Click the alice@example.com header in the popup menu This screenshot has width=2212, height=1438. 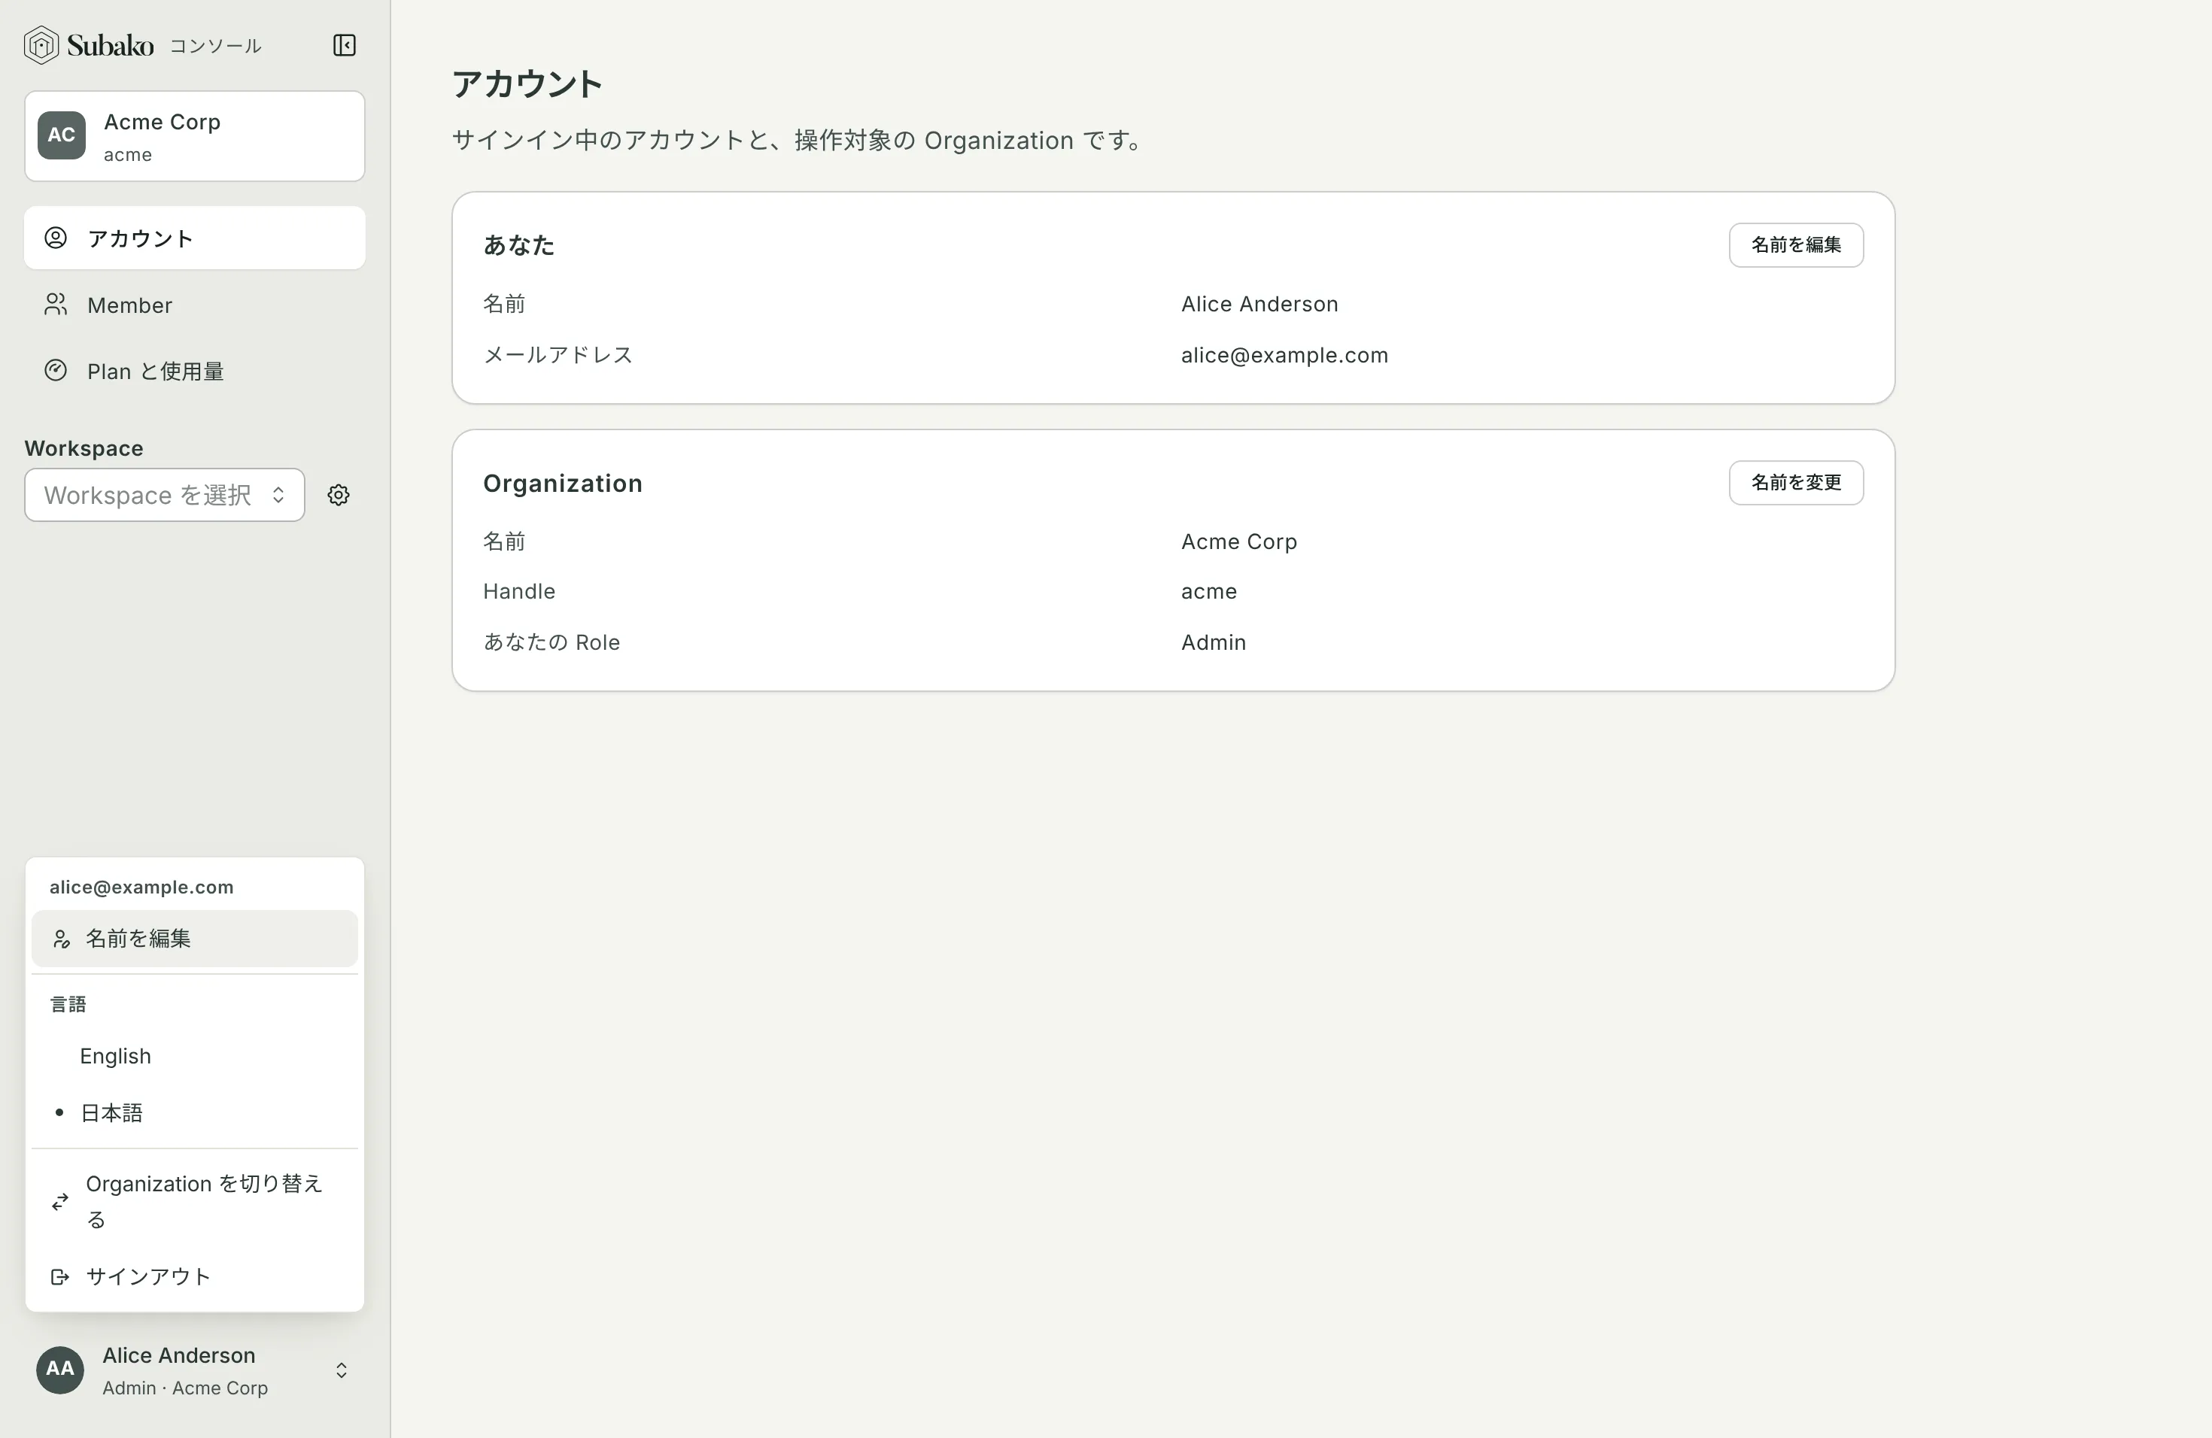pos(141,887)
